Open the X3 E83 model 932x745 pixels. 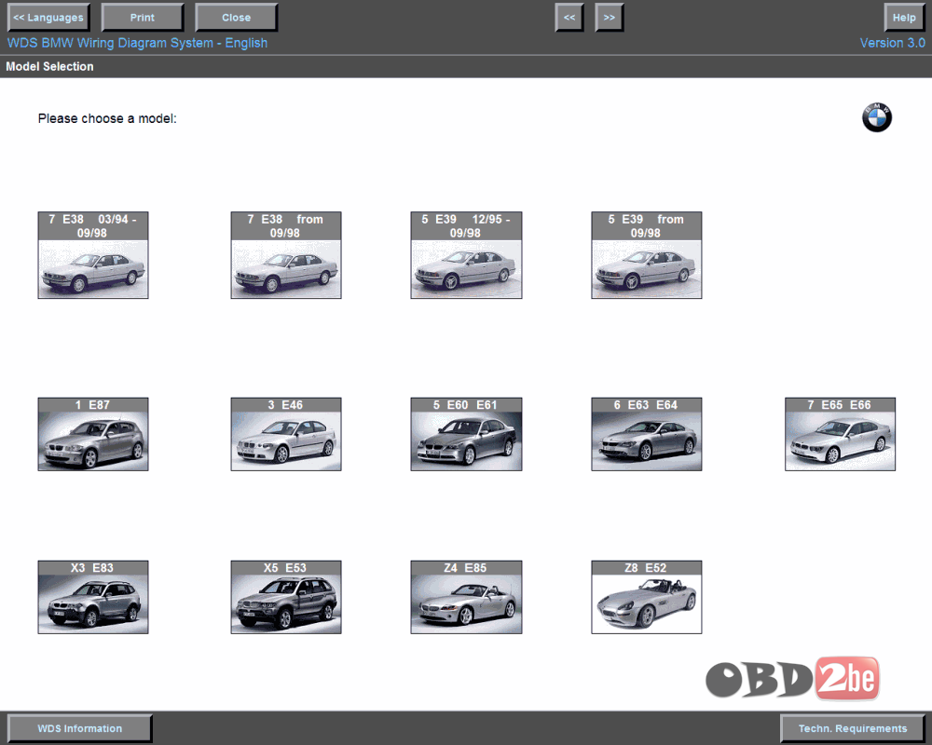coord(93,597)
